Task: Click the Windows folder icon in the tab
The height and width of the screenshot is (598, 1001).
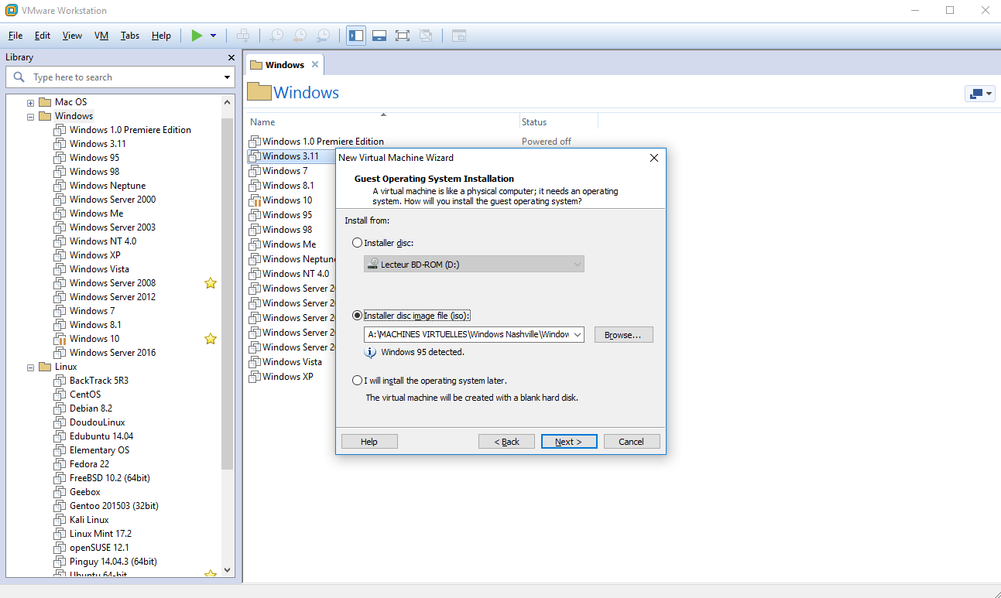Action: coord(256,65)
